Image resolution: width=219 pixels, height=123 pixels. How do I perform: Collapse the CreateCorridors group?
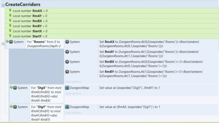(3, 5)
